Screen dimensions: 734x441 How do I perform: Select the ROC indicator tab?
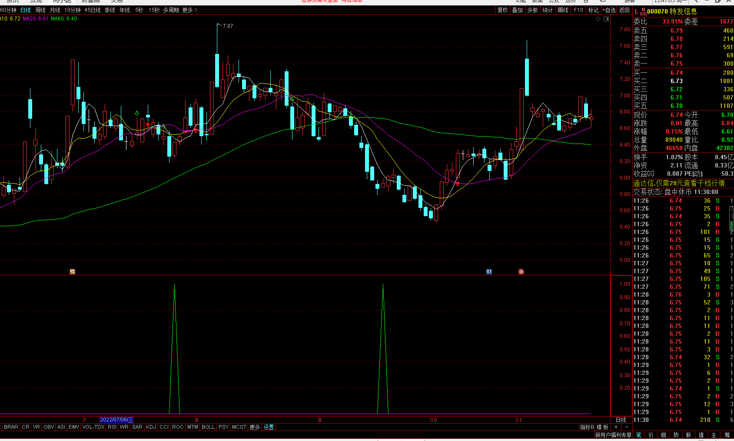[178, 427]
